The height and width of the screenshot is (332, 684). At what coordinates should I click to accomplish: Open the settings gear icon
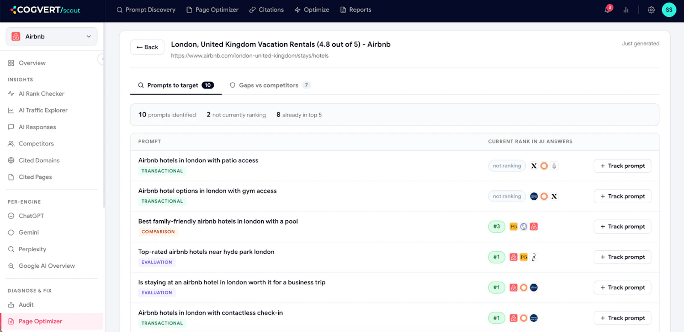(x=651, y=10)
